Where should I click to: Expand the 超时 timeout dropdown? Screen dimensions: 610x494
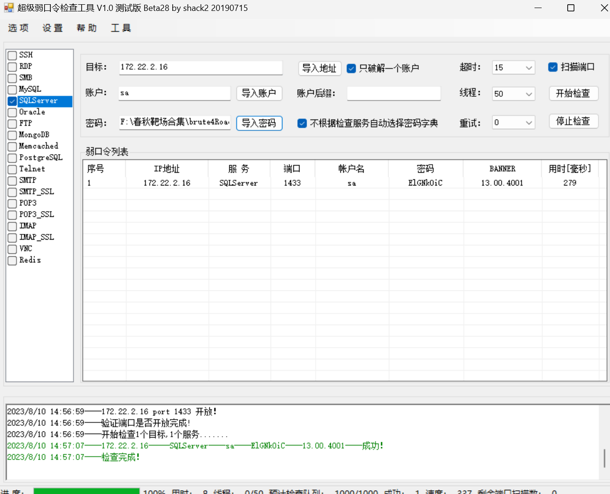click(x=528, y=68)
